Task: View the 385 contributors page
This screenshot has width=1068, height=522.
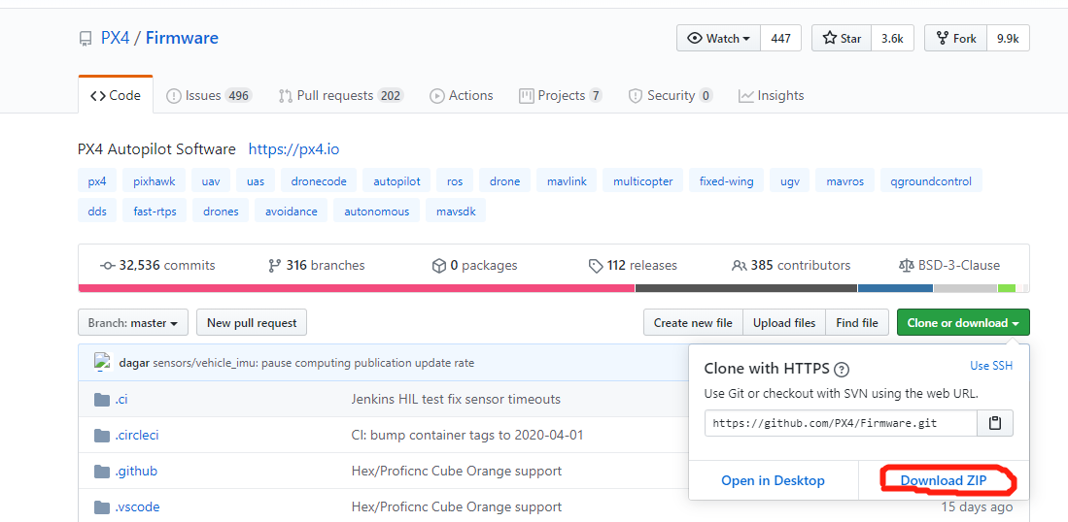Action: (791, 265)
